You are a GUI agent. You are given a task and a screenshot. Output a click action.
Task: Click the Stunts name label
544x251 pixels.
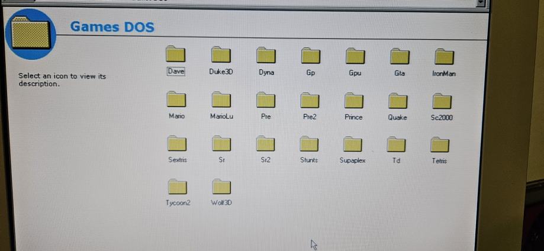click(309, 160)
